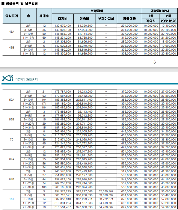Click construction cost 347,668,693

click(85, 207)
